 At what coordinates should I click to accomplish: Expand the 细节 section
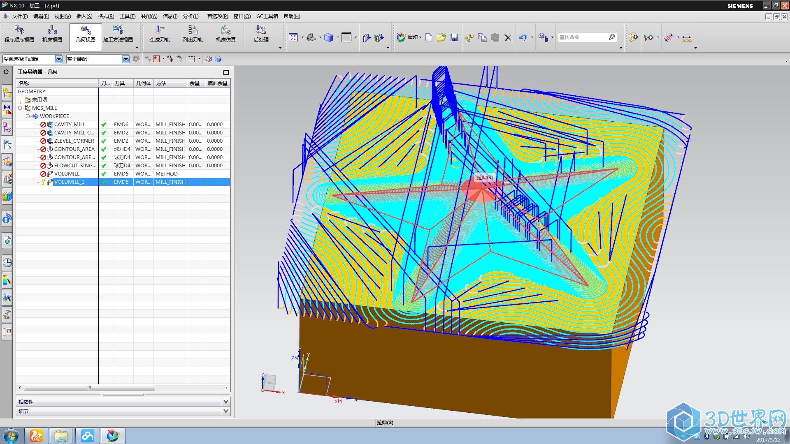click(226, 411)
